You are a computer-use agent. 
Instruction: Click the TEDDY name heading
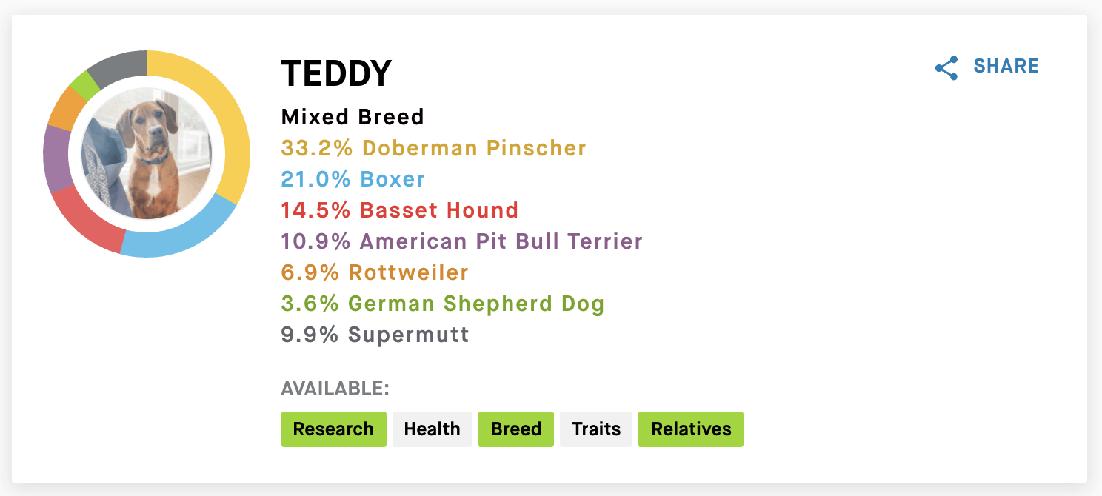pos(336,74)
